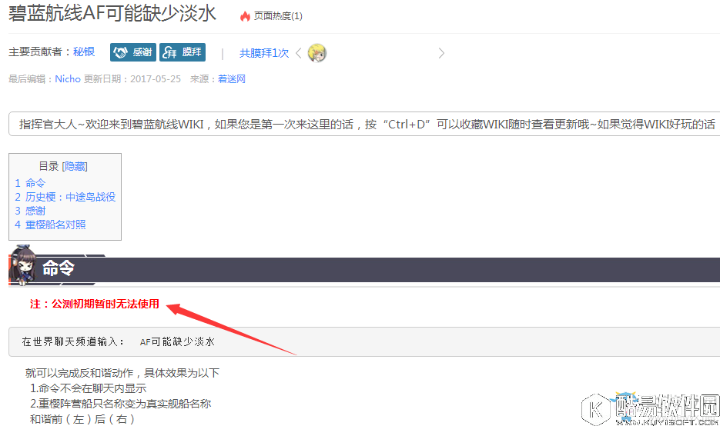Click the welcome notice banner text

pos(367,125)
